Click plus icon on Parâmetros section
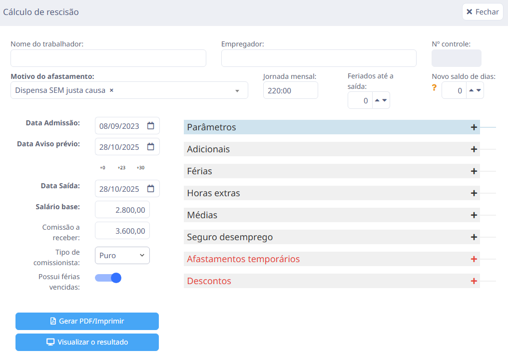The image size is (508, 357). [x=474, y=127]
